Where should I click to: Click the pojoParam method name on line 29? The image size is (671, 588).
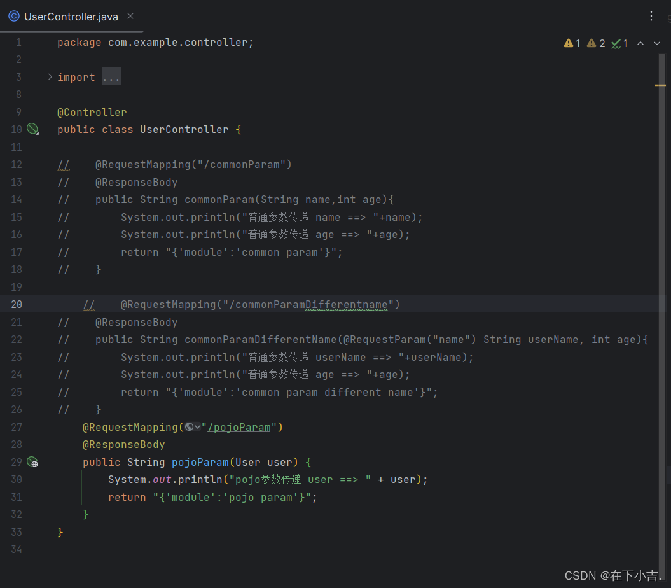pyautogui.click(x=200, y=463)
